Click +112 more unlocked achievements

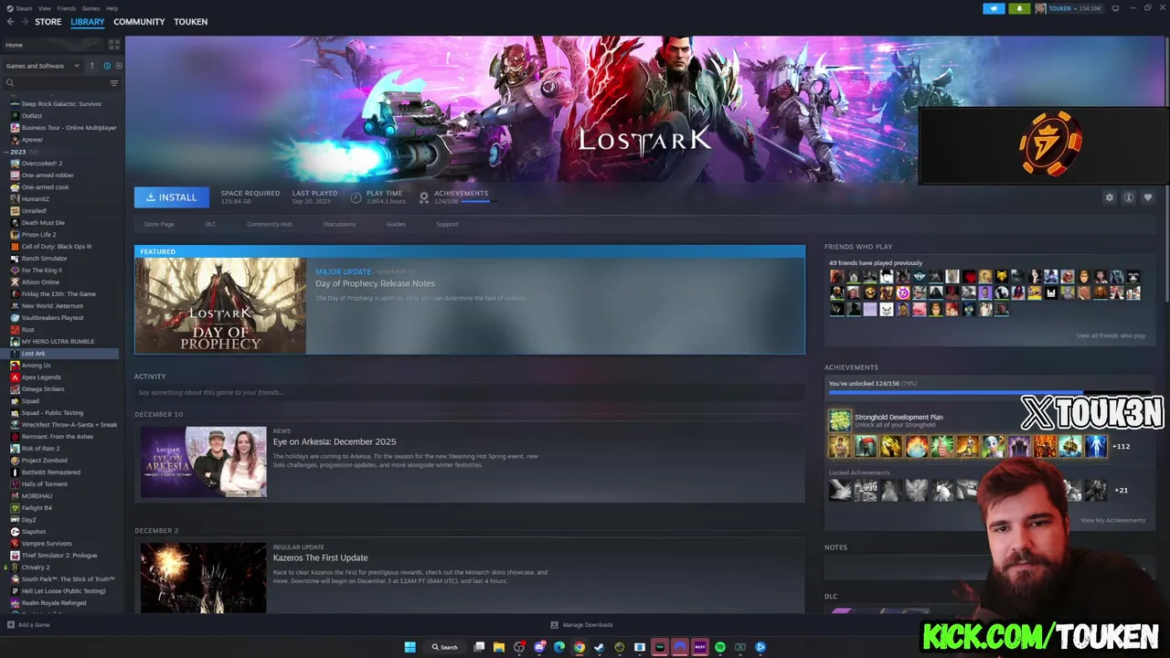click(1121, 446)
